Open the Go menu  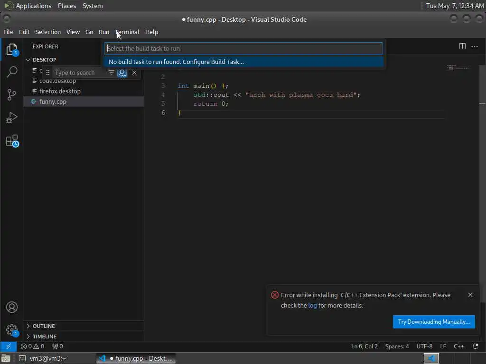[89, 32]
